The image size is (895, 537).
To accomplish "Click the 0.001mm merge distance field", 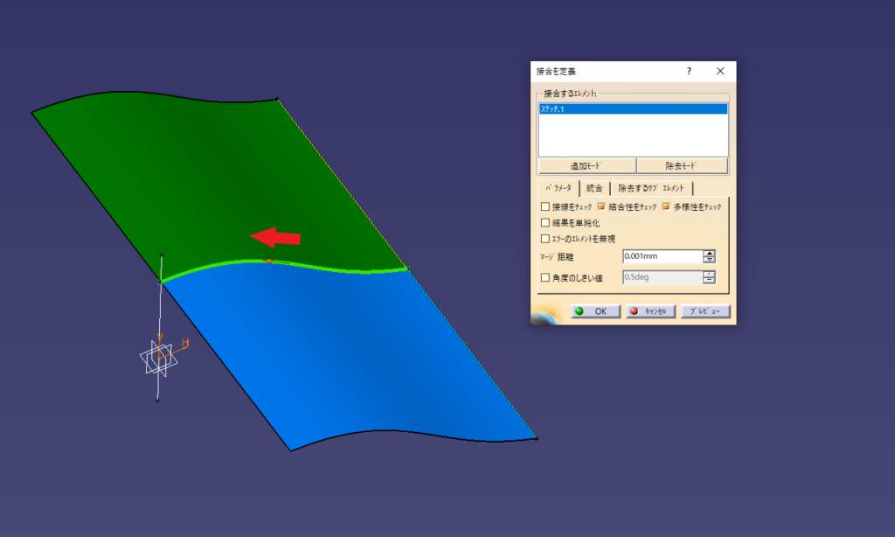I will [x=659, y=256].
